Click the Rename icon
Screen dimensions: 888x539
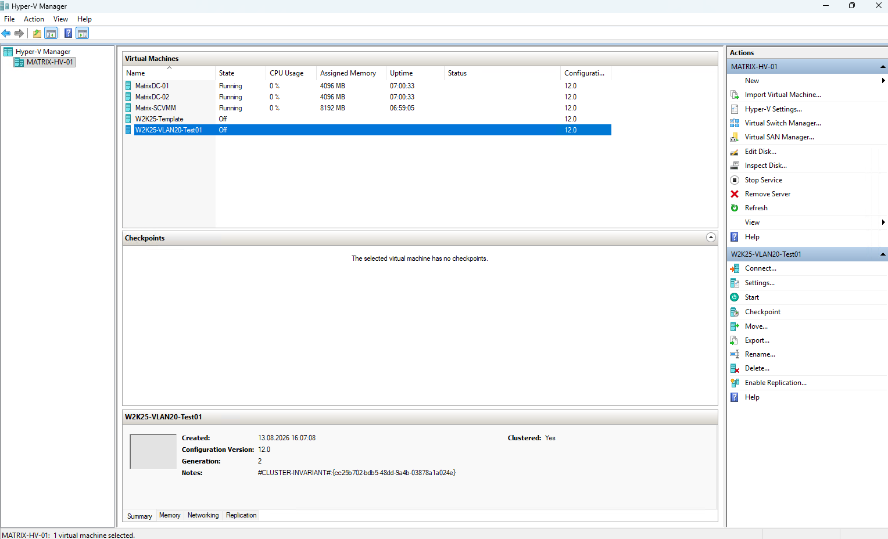735,354
